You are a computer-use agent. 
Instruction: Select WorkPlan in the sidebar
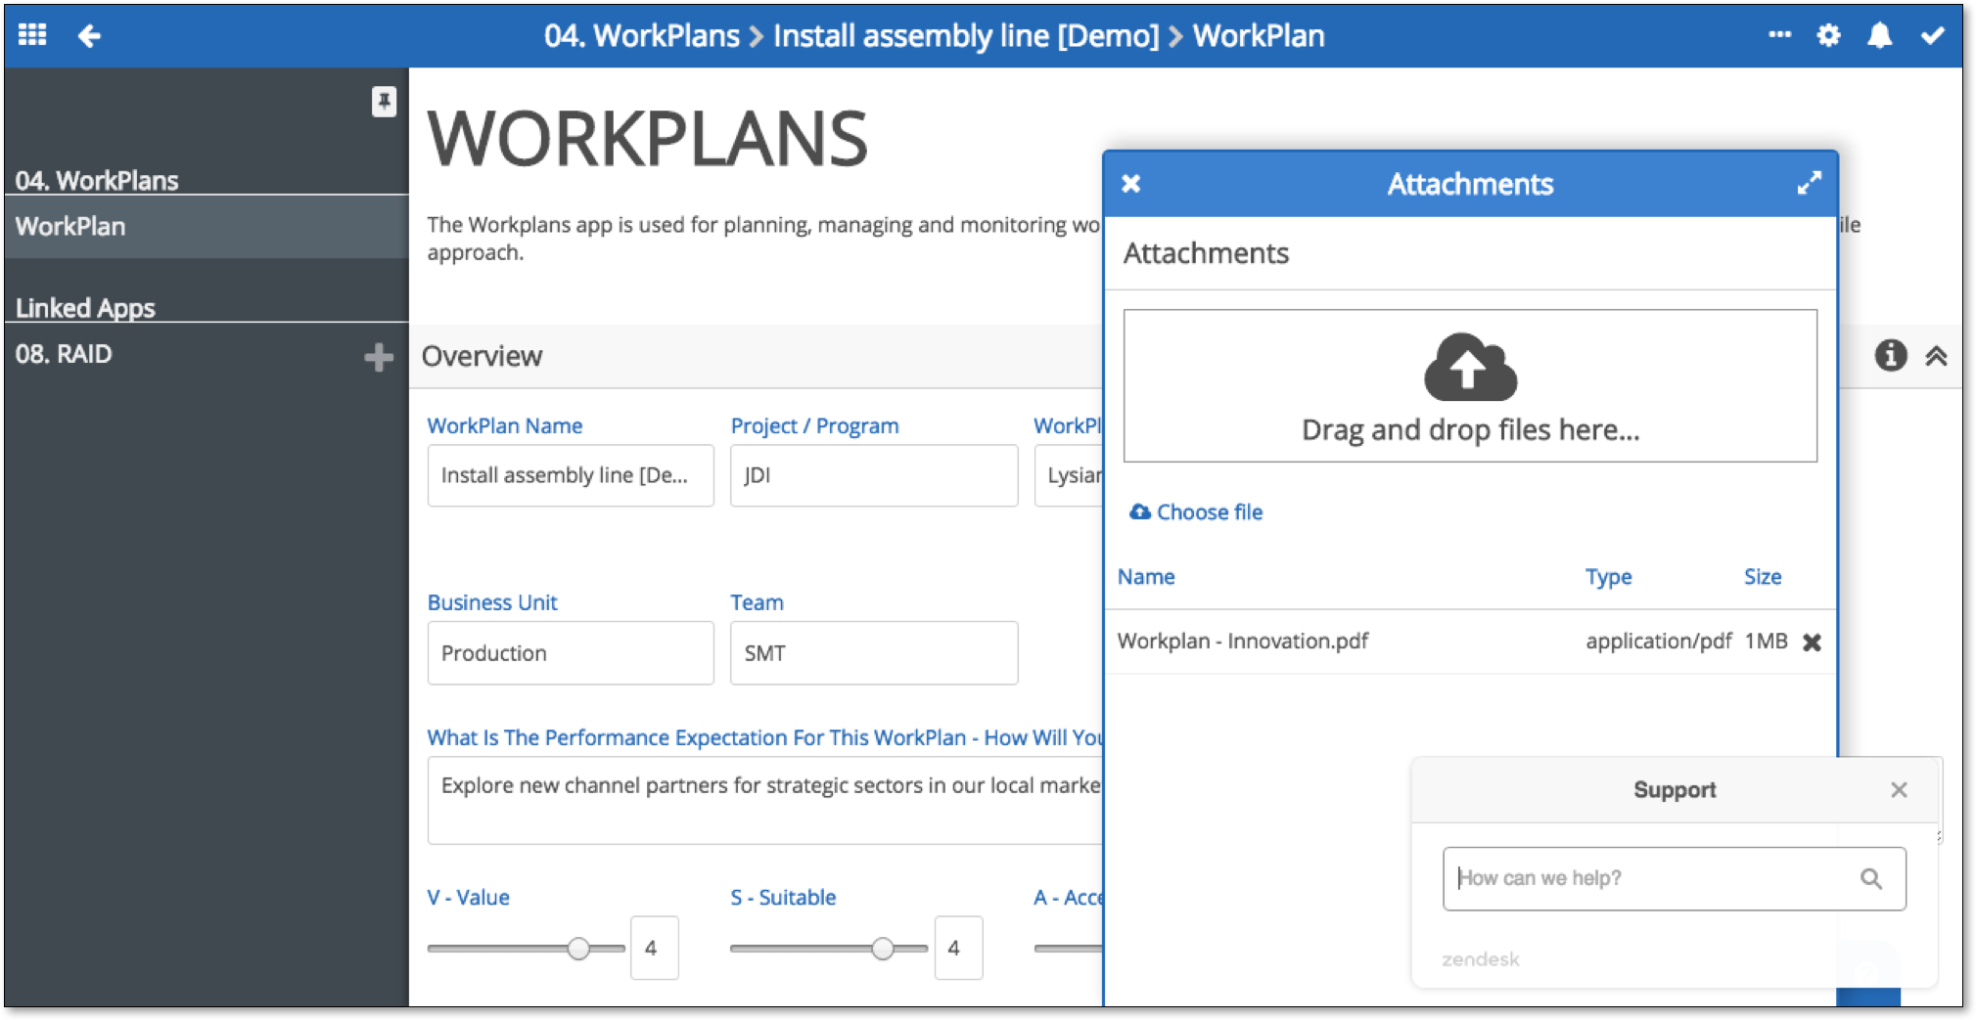point(207,227)
